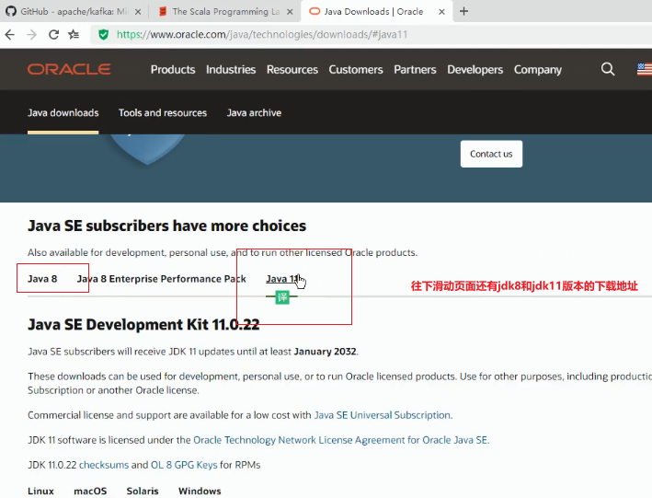Click the US flag country selector
652x498 pixels.
point(645,69)
